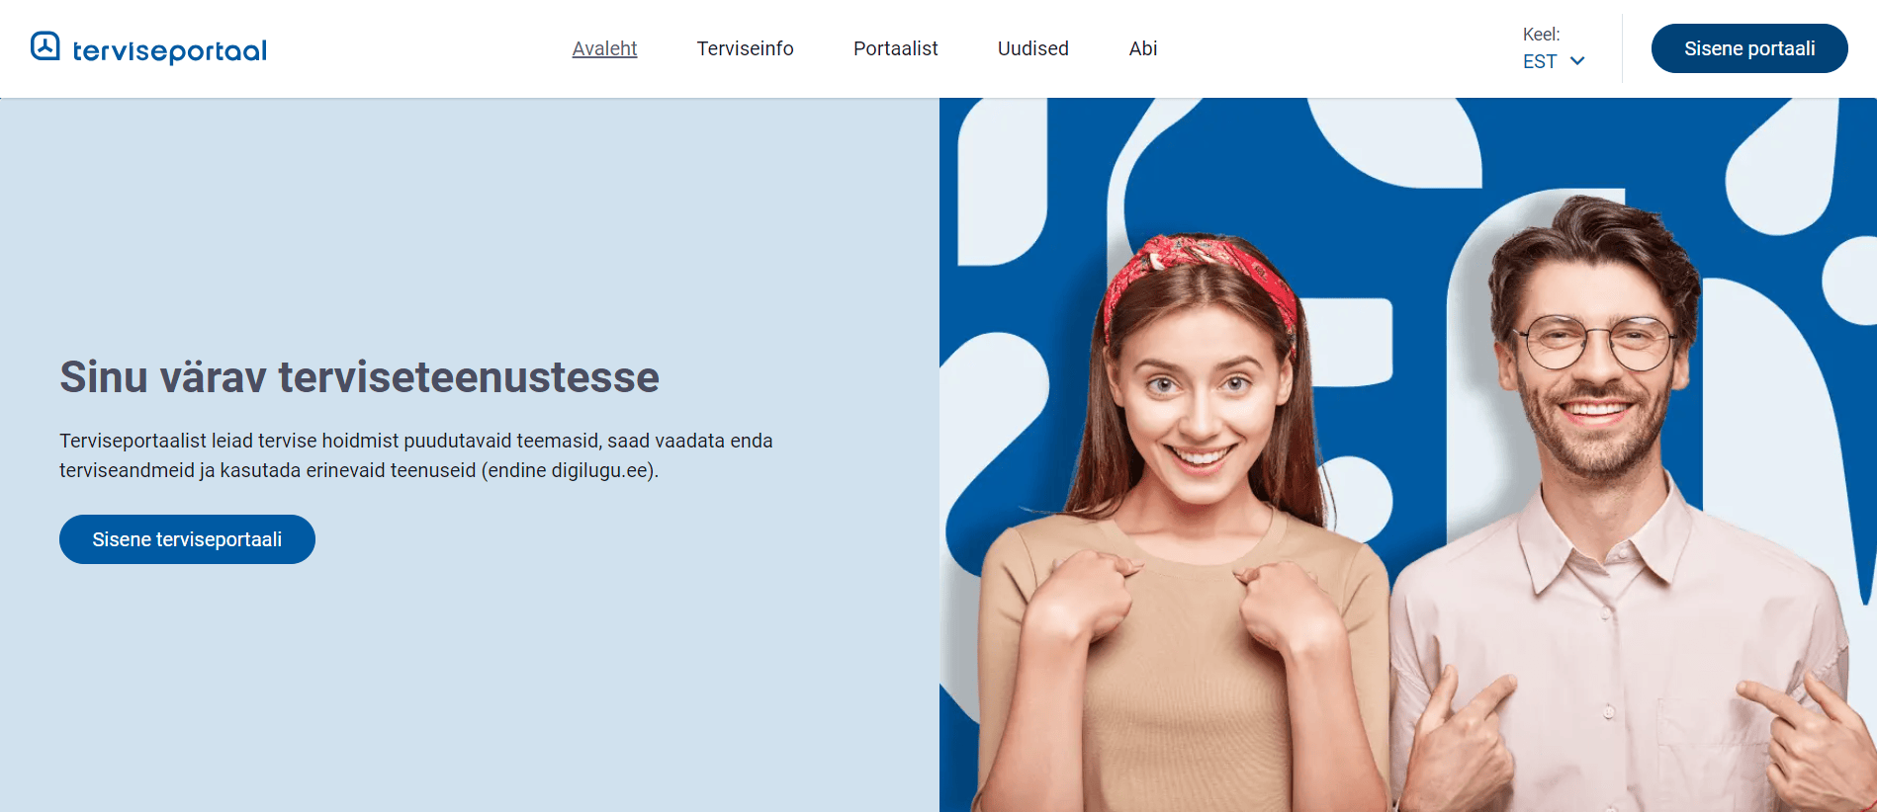
Task: Click the digilugu.ee mention in description
Action: 600,470
